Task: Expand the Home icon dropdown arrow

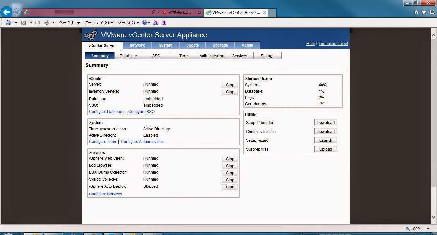Action: click(x=16, y=23)
